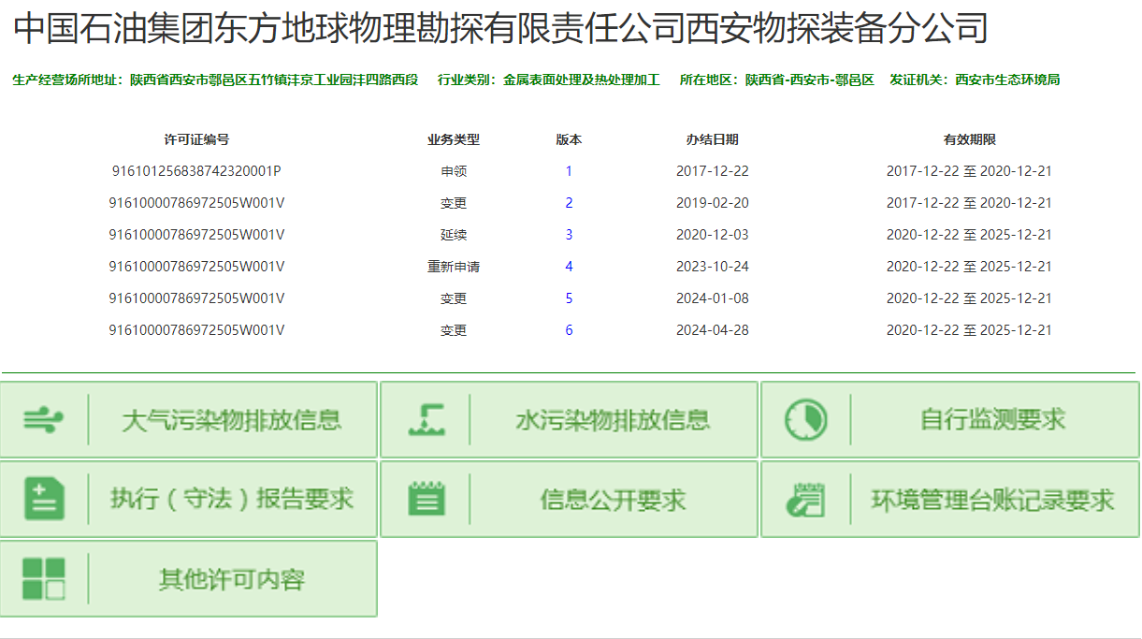Open version 6 link dated 2024-04-28
Viewport: 1142px width, 639px height.
[569, 330]
